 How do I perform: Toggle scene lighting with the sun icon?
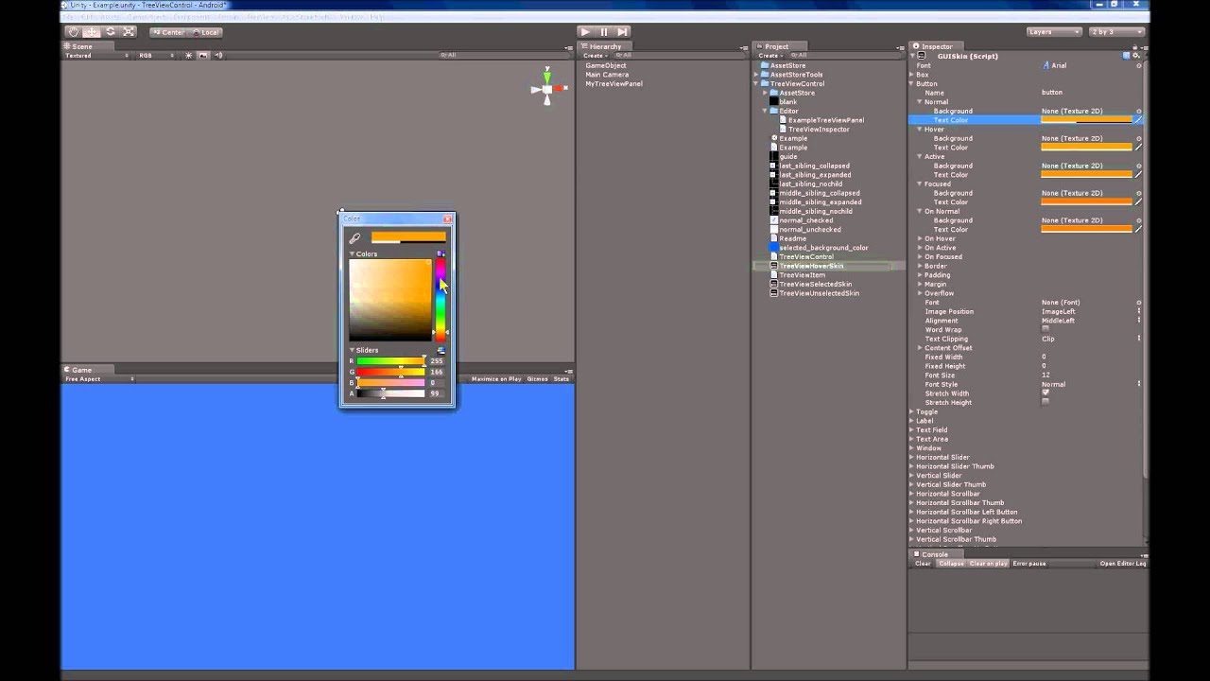click(189, 55)
